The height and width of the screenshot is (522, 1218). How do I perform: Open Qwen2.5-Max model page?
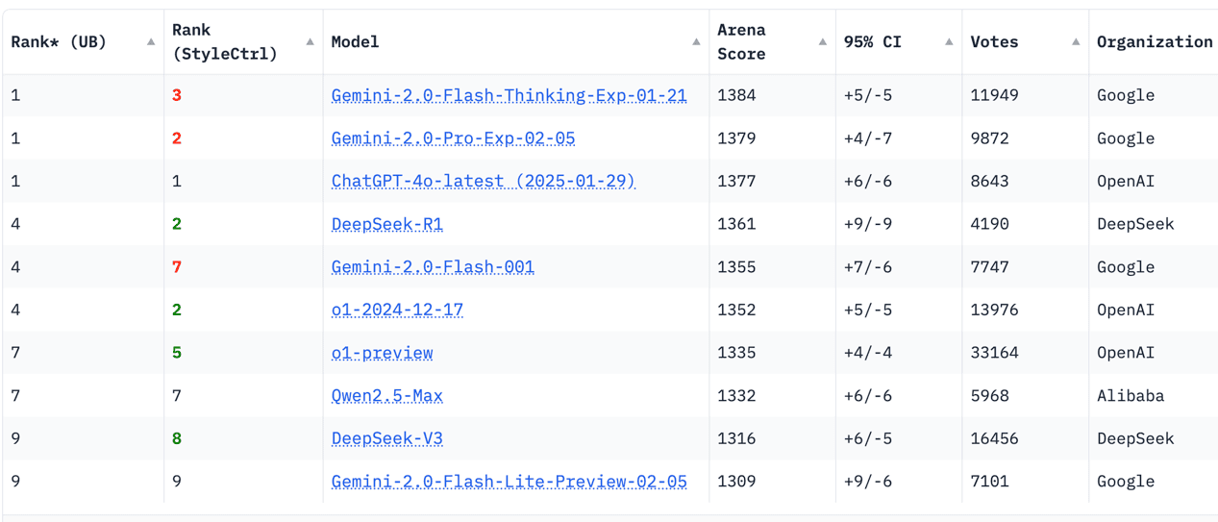pyautogui.click(x=386, y=395)
